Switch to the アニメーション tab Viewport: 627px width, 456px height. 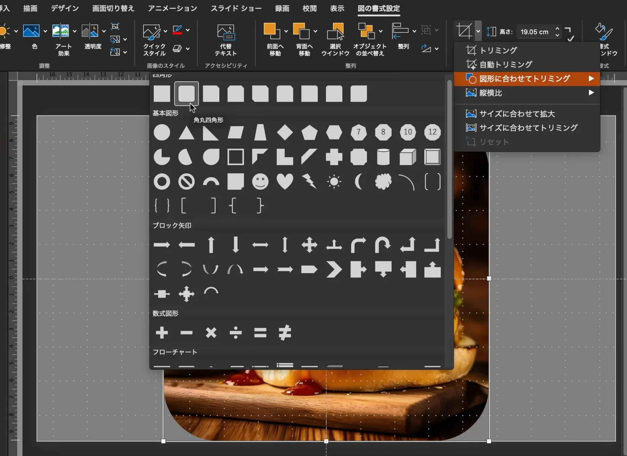pyautogui.click(x=172, y=8)
